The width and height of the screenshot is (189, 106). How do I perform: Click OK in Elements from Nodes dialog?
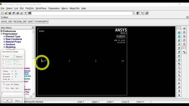click(7, 101)
